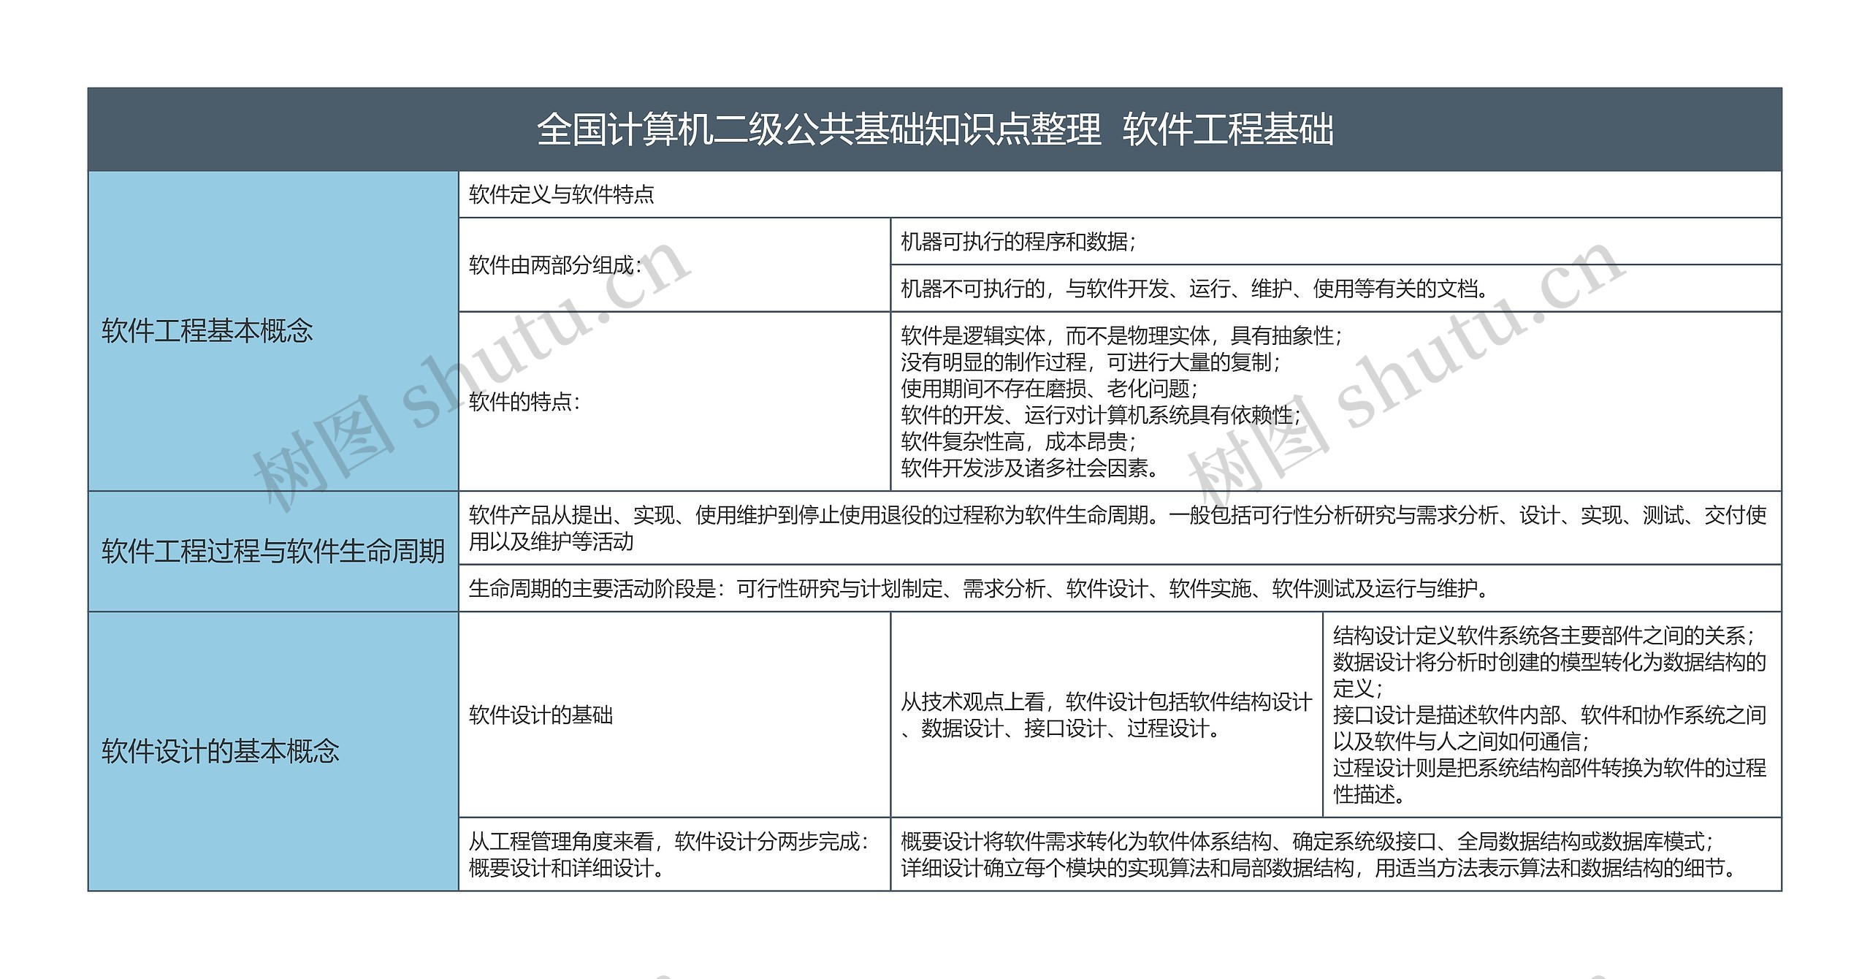This screenshot has width=1870, height=979.
Task: Click the 从技术观点上看 cell
Action: (1107, 715)
